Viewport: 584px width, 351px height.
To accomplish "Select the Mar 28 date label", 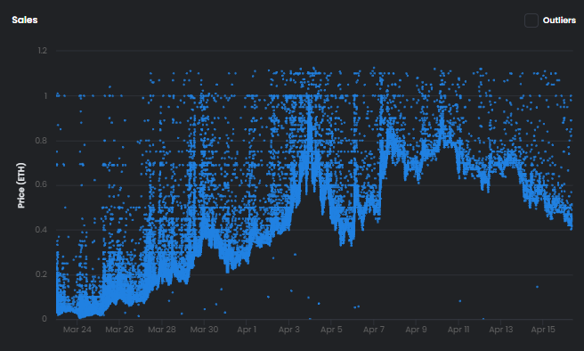I will (x=162, y=330).
